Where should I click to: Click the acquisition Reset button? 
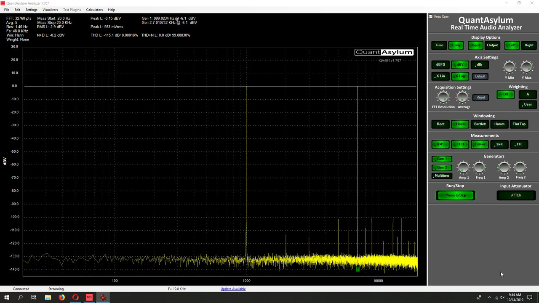(x=481, y=97)
